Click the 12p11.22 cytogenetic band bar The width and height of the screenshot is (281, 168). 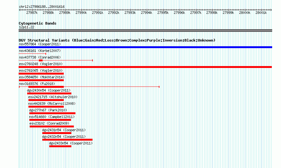pos(145,31)
